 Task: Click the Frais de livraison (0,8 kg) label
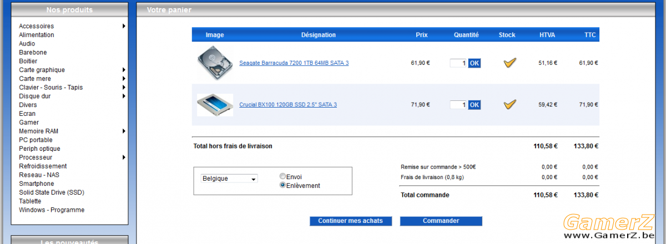click(432, 177)
